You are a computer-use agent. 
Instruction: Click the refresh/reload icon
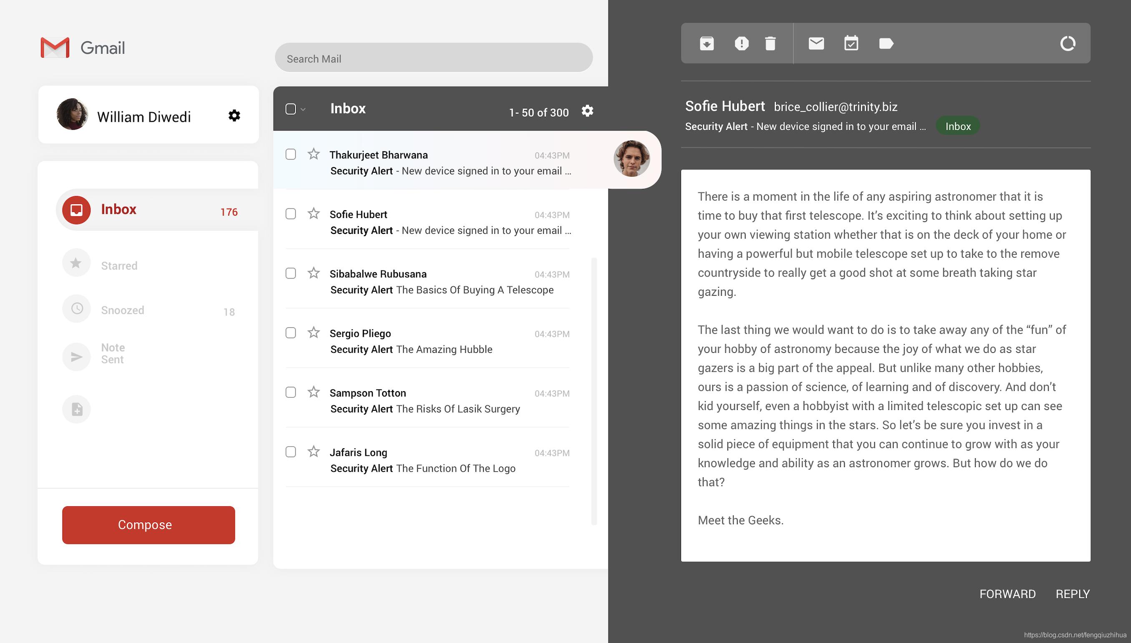[x=1066, y=43]
